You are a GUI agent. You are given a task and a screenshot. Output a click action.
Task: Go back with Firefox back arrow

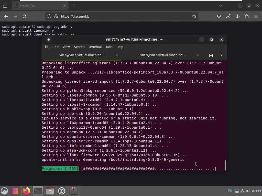click(x=6, y=16)
